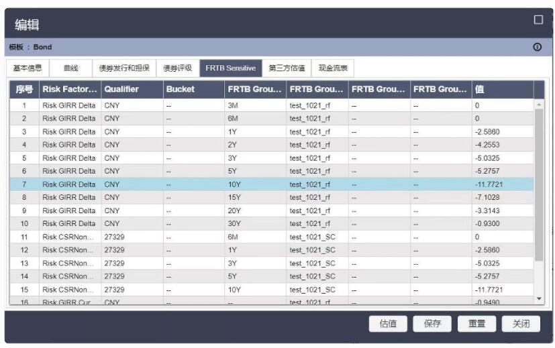
Task: Switch to the 债券评级 tab
Action: pos(178,68)
